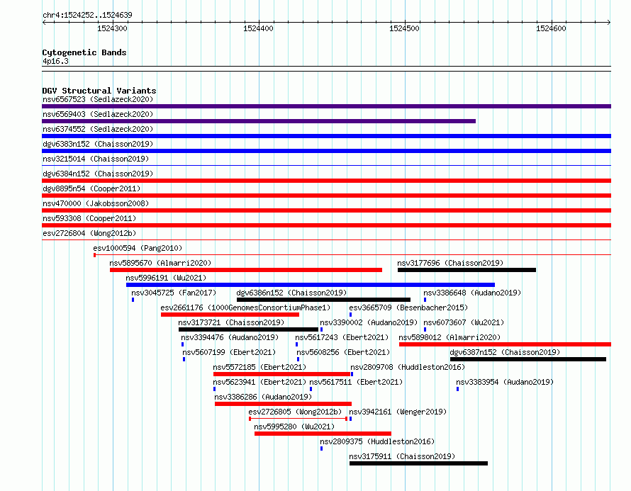
Task: Open nsv6374552 (Sedlazeck2020) variant label
Action: [98, 129]
